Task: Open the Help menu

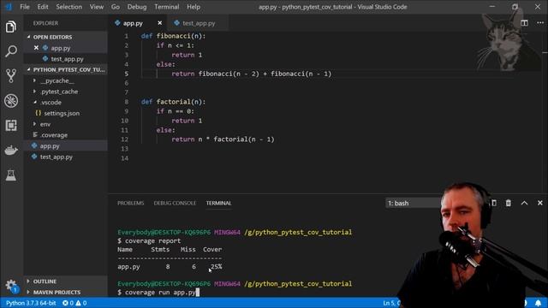Action: click(x=194, y=7)
